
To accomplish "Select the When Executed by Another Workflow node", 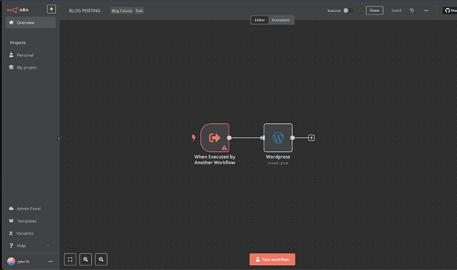I will pyautogui.click(x=215, y=138).
